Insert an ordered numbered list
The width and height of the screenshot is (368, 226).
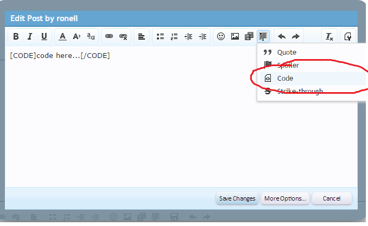(174, 36)
